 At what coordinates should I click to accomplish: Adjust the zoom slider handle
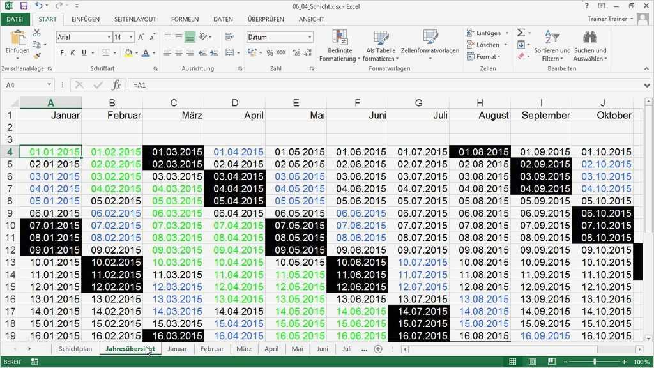[x=595, y=362]
